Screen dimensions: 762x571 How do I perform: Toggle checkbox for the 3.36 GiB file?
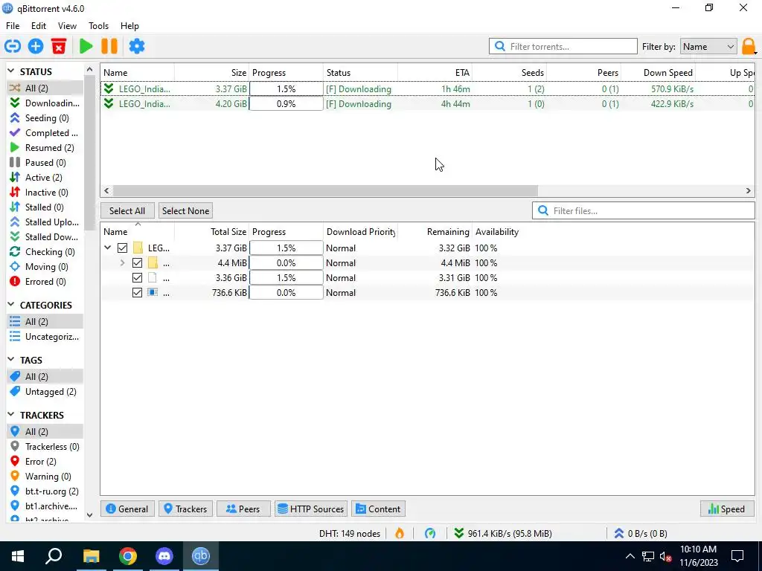[x=137, y=278]
